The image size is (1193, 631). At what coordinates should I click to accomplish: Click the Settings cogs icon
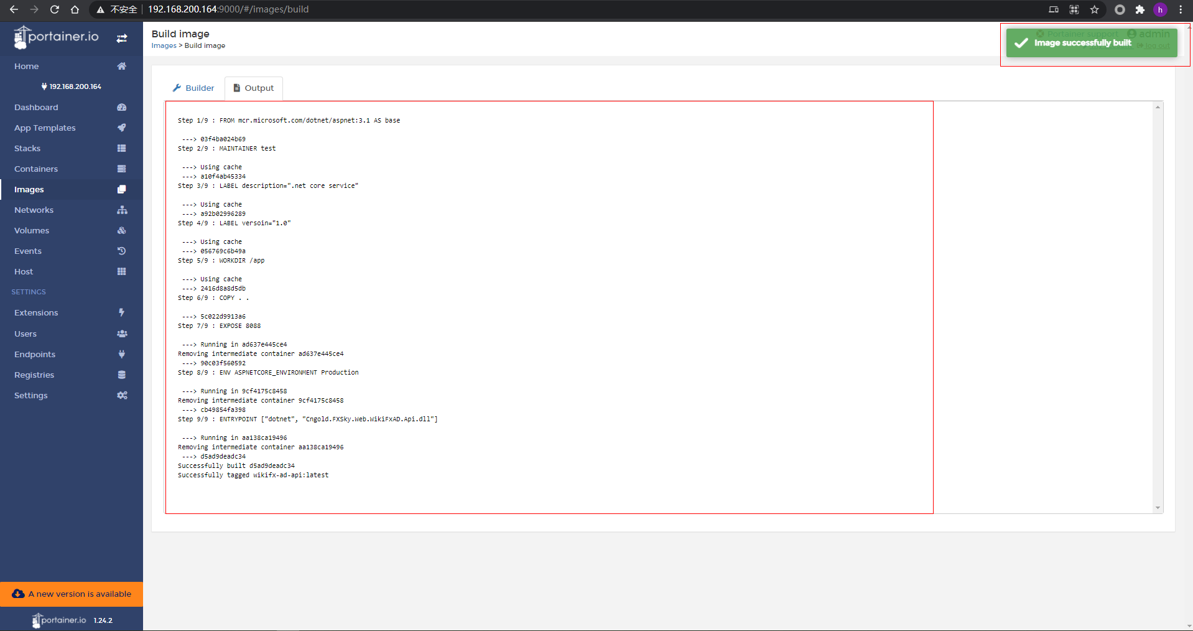[x=122, y=395]
